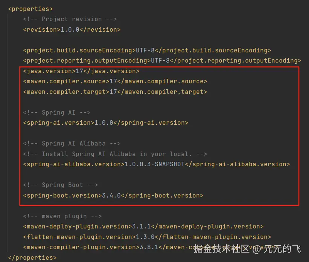309x262 pixels.
Task: Click the maven.compiler.source line
Action: tap(115, 81)
